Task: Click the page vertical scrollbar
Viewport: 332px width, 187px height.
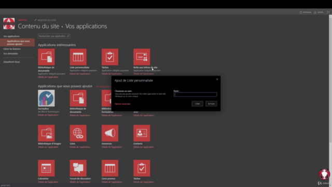Action: click(x=330, y=81)
